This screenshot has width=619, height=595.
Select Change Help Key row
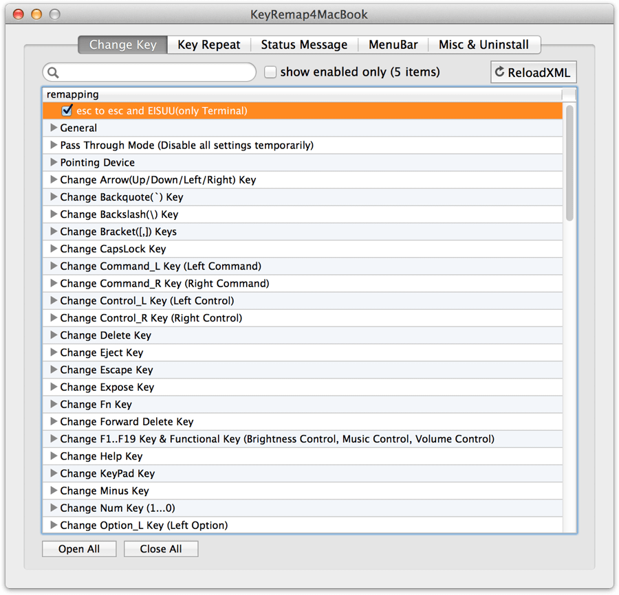[303, 456]
